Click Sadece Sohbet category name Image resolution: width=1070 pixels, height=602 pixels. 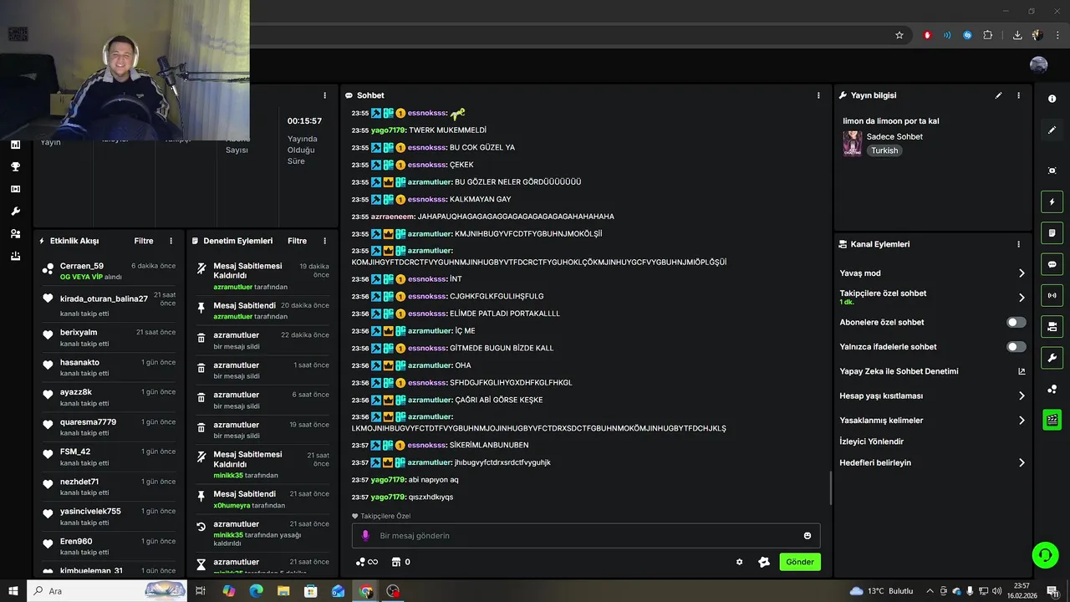[894, 136]
